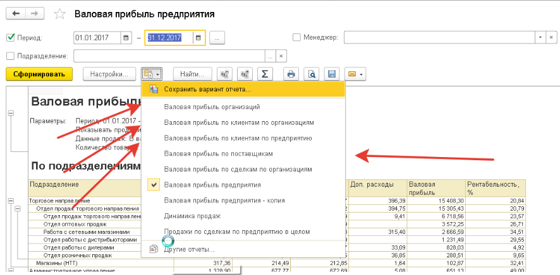This screenshot has width=560, height=275.
Task: Uncheck the Период checkbox
Action: [10, 38]
